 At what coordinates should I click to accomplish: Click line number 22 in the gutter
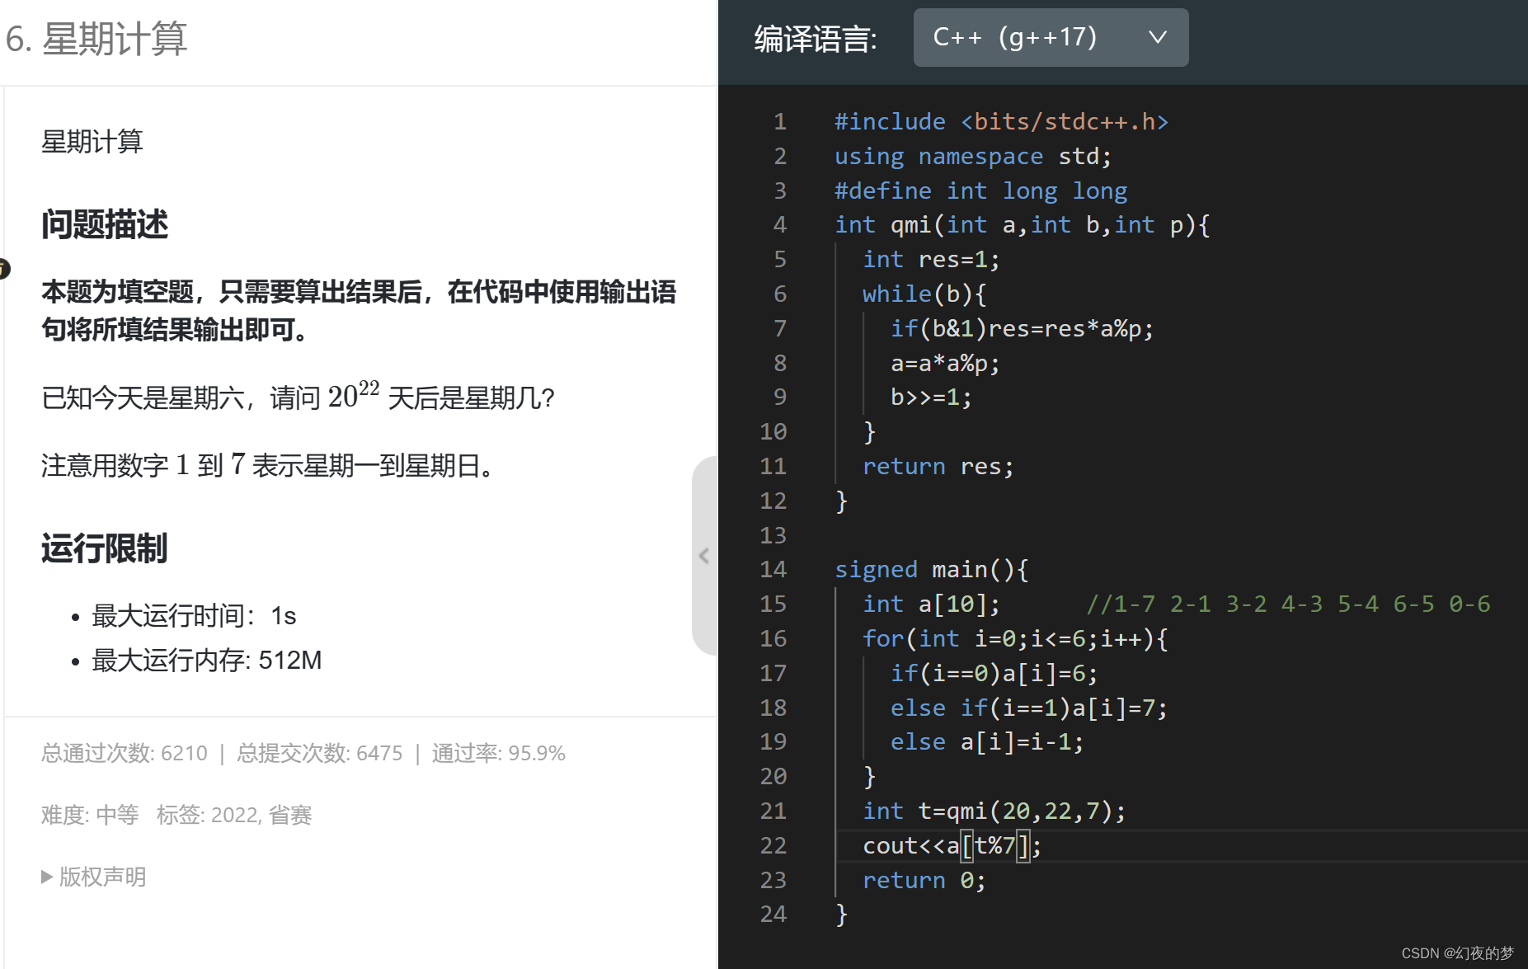tap(773, 846)
